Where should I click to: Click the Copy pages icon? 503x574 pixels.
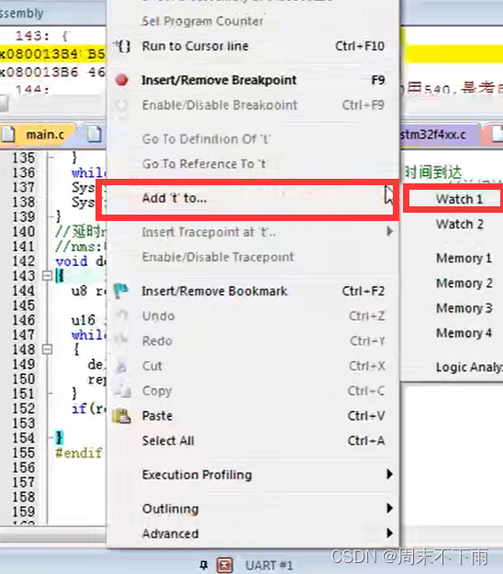122,392
